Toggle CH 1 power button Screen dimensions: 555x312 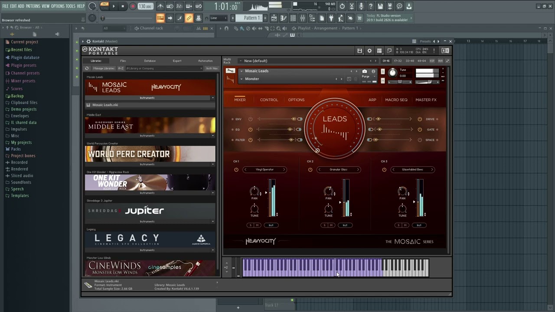[236, 169]
